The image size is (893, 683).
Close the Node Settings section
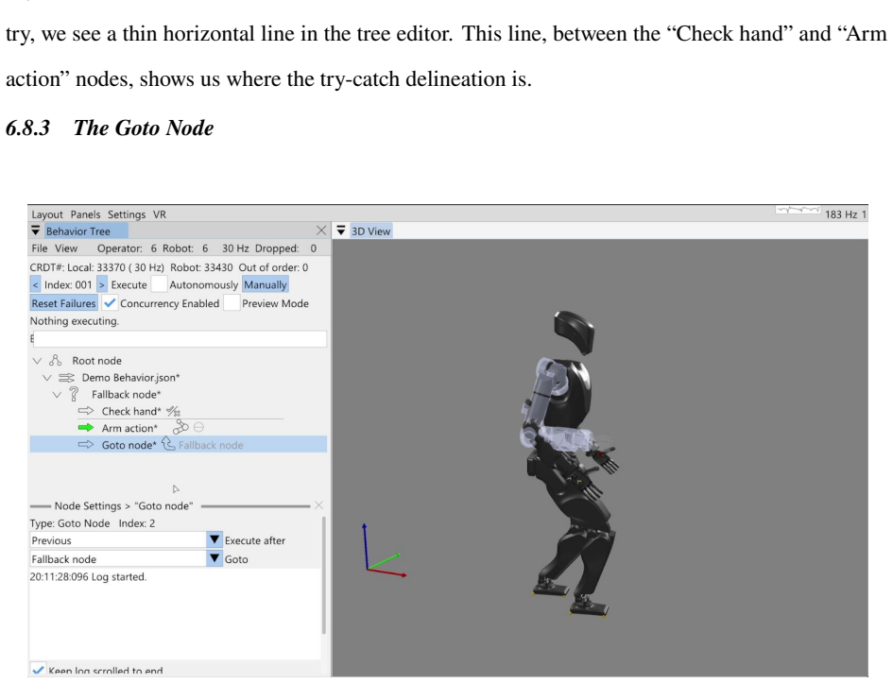coord(319,504)
